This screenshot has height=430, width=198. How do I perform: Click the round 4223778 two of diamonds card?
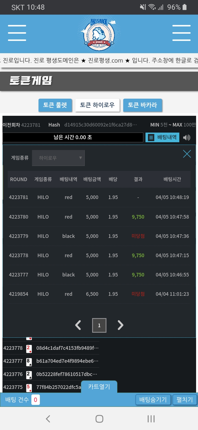29,348
